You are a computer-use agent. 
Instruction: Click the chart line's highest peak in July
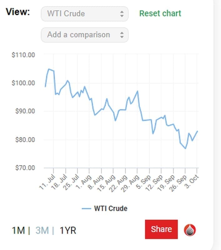point(49,69)
